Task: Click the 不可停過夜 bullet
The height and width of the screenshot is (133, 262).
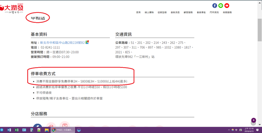Action: pos(44,93)
